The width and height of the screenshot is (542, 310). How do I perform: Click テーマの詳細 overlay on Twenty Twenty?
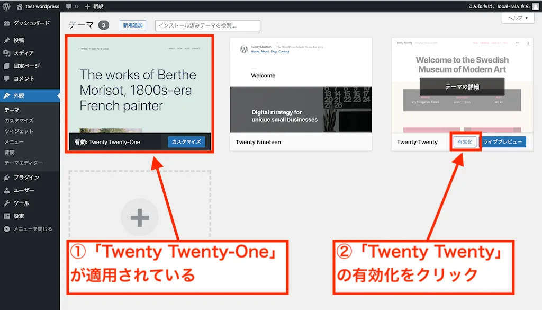pos(462,87)
